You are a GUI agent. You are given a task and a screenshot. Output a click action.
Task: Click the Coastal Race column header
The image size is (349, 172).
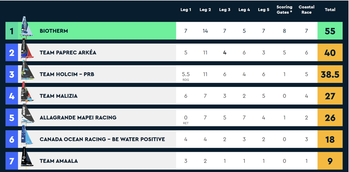306,10
